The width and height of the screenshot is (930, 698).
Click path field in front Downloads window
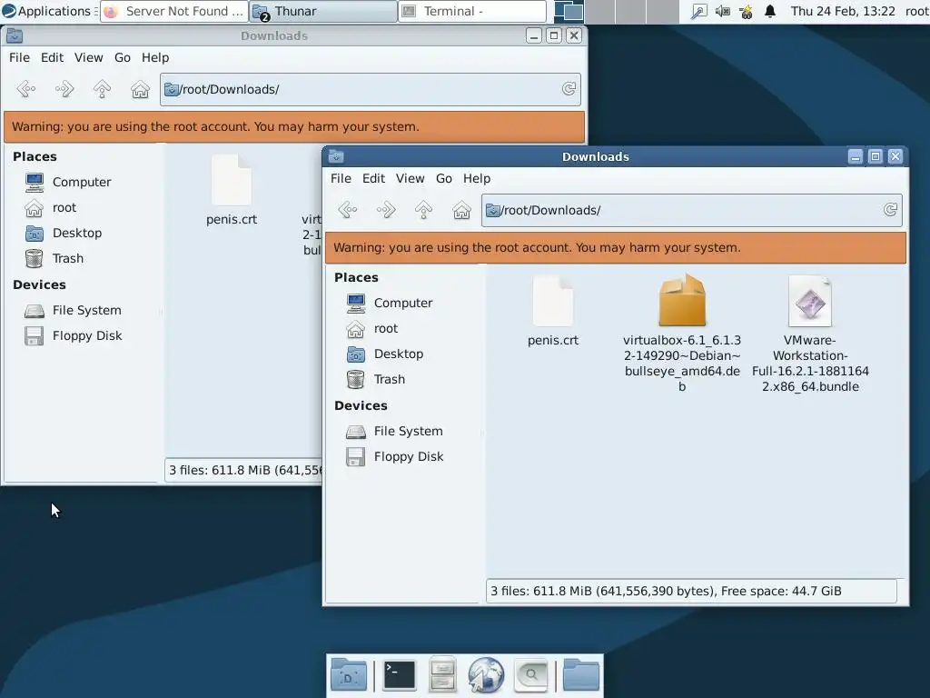click(691, 210)
